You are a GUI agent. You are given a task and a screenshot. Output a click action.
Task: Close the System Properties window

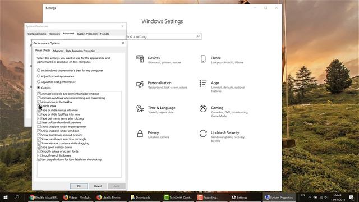(122, 26)
